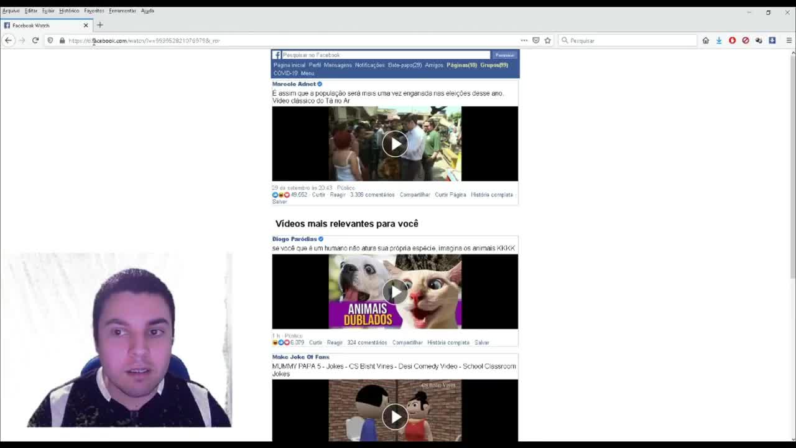Open a new tab with plus button
The width and height of the screenshot is (796, 448).
(x=99, y=25)
